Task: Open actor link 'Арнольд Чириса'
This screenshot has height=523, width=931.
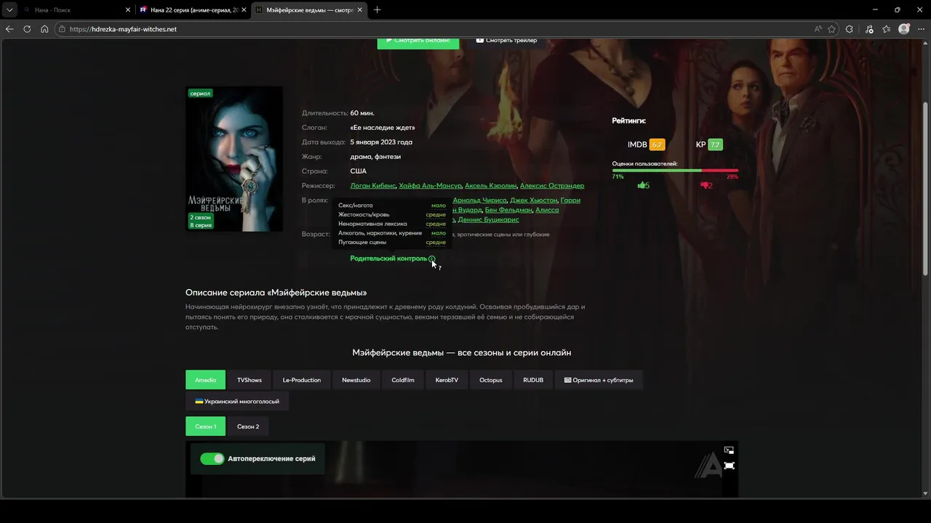Action: [479, 200]
